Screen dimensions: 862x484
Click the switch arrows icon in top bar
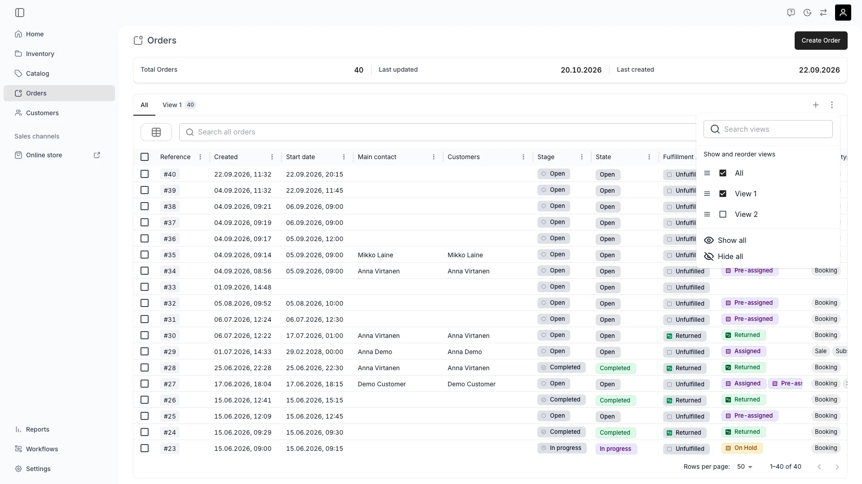(823, 13)
